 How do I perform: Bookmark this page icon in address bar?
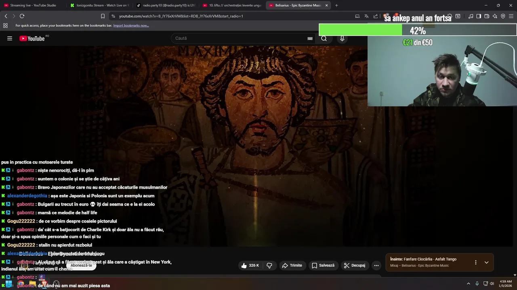(x=103, y=16)
